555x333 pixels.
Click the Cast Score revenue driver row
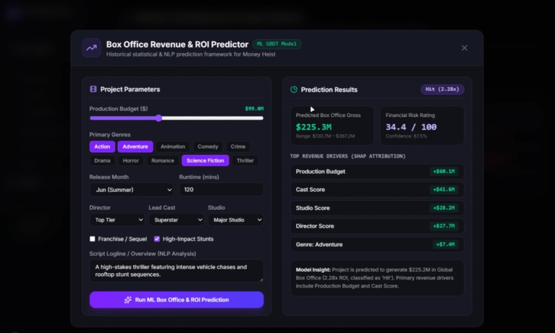point(377,189)
